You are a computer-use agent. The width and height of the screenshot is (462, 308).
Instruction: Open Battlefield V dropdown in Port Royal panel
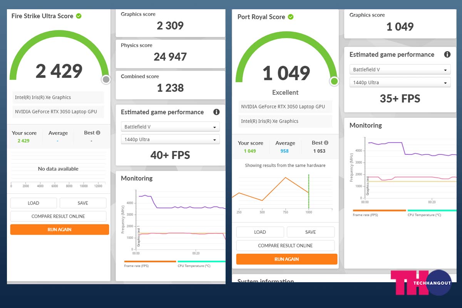pyautogui.click(x=400, y=70)
